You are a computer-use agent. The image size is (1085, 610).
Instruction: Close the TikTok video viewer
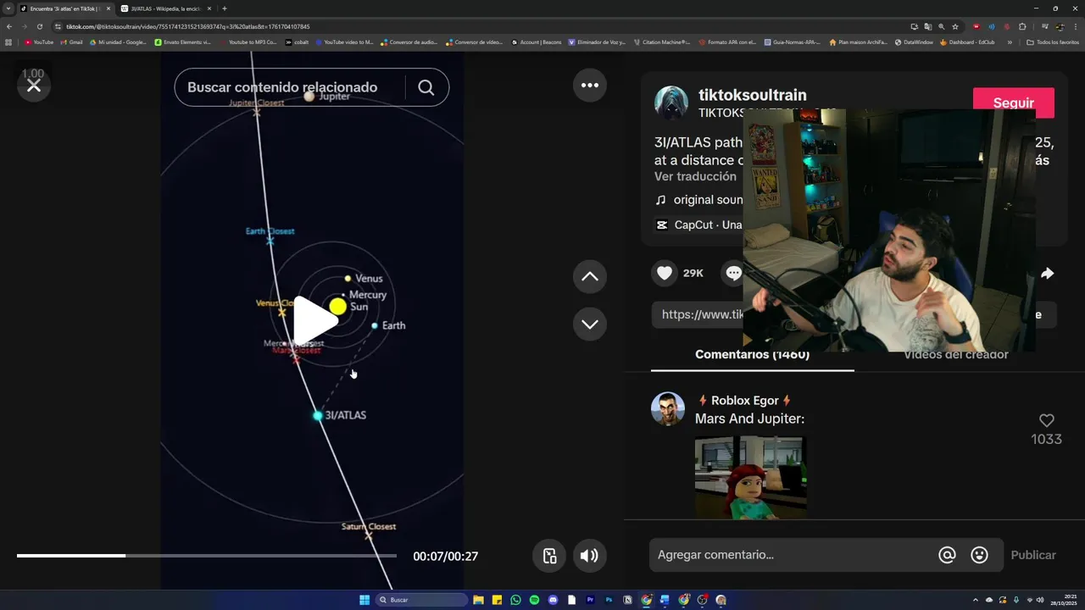pos(34,86)
